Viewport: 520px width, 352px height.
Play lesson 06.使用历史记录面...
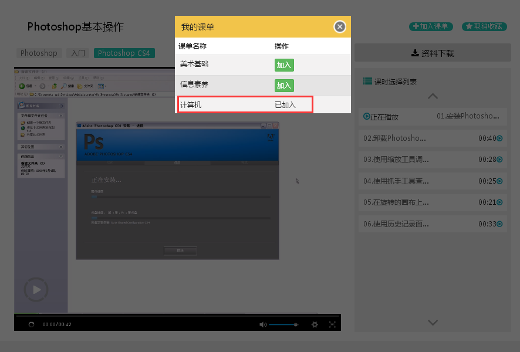pos(433,224)
